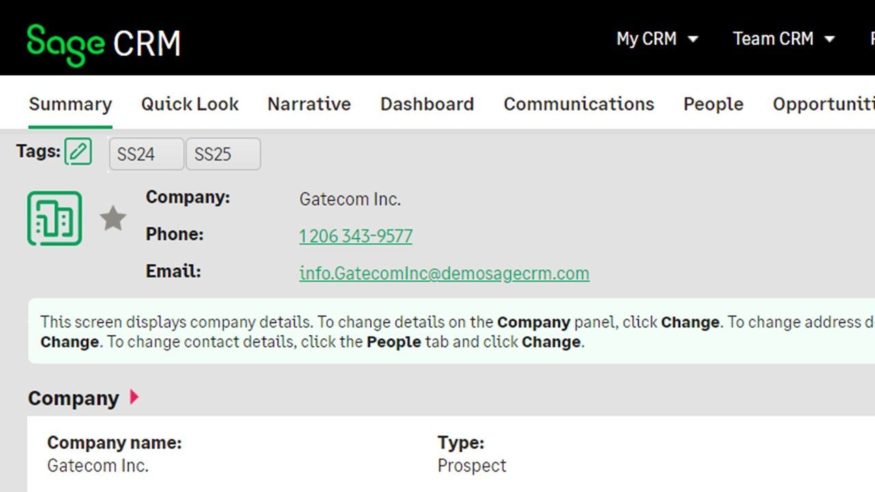The width and height of the screenshot is (875, 492).
Task: Click the Prospect type field value
Action: [x=472, y=466]
